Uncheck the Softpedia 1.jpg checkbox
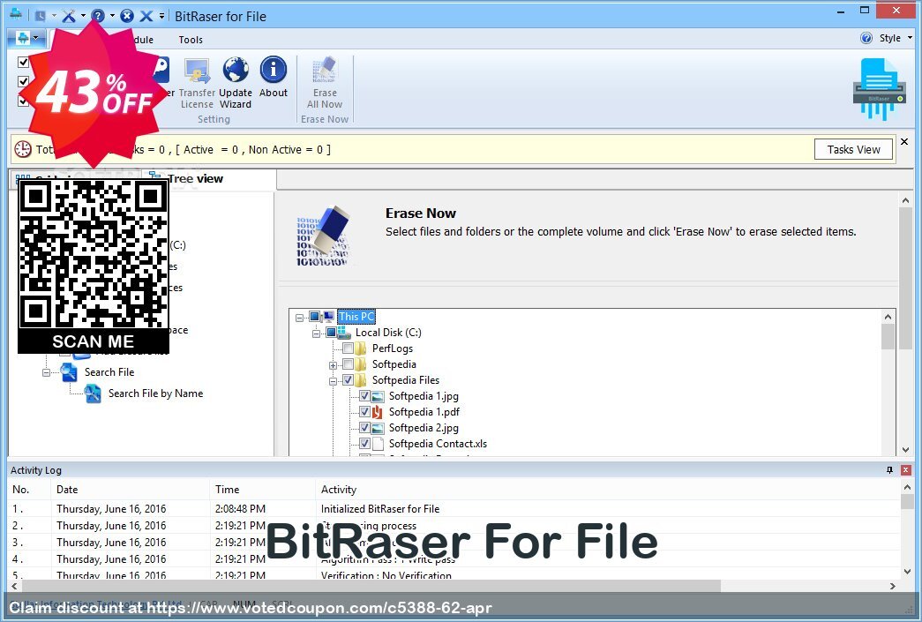This screenshot has height=622, width=922. point(364,396)
